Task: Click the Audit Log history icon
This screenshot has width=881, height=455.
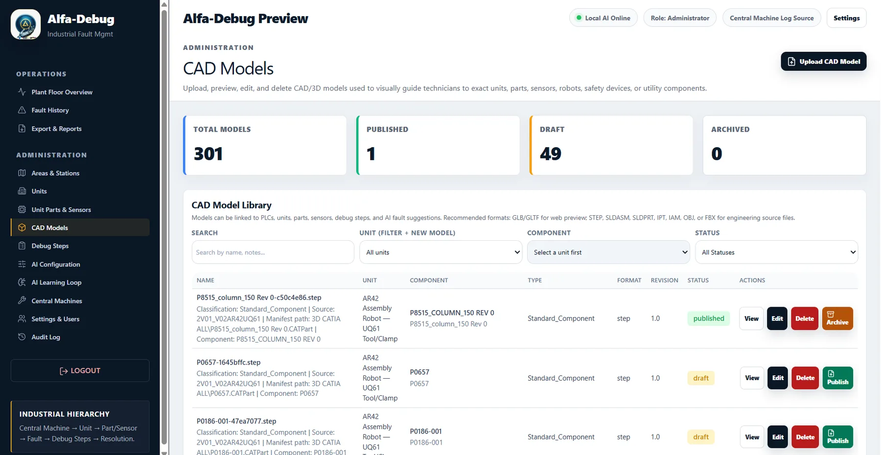Action: point(22,337)
